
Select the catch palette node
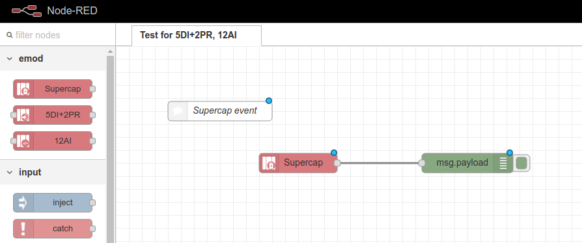[53, 229]
